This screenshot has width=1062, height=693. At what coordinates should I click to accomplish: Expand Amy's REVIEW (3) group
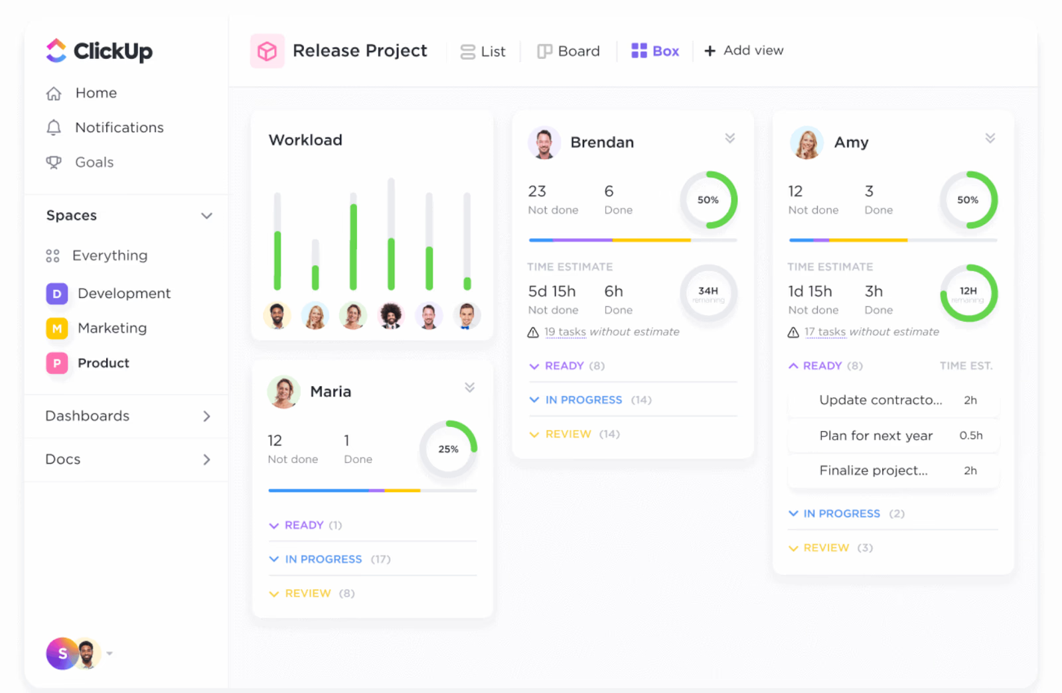point(830,548)
